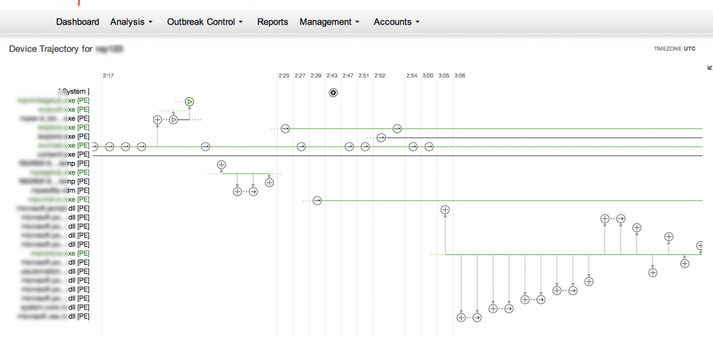Expand the Accounts dropdown menu
Viewport: 713px width, 337px height.
click(397, 22)
